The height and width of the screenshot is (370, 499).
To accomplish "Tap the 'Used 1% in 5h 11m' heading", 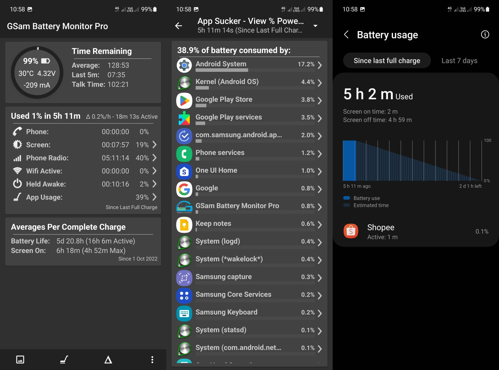I will point(46,116).
